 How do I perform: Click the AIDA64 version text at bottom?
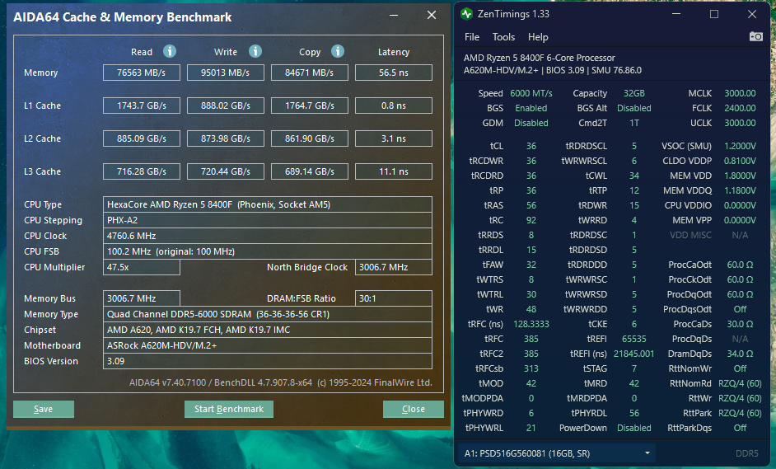281,382
